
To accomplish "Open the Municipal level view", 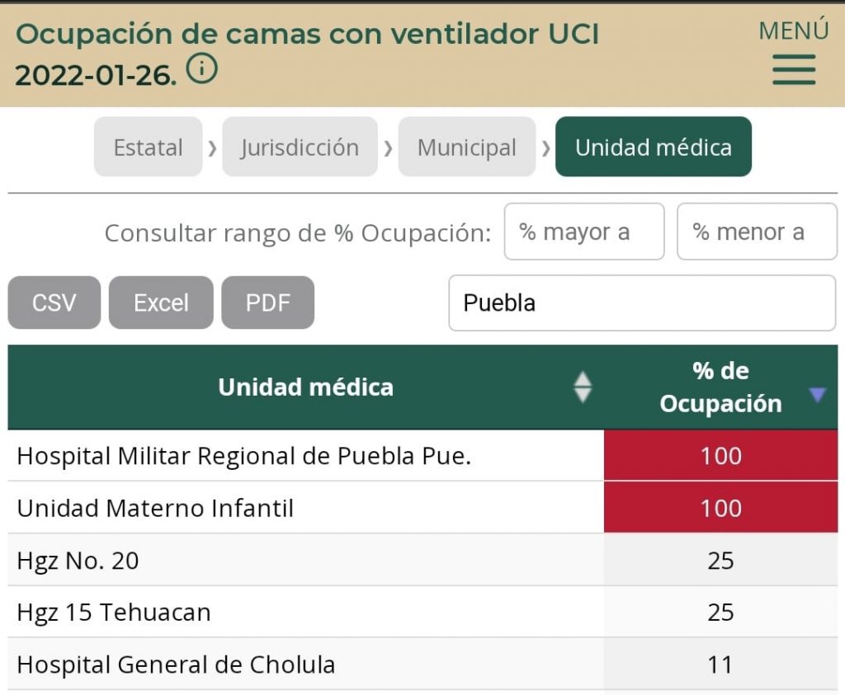I will coord(467,147).
